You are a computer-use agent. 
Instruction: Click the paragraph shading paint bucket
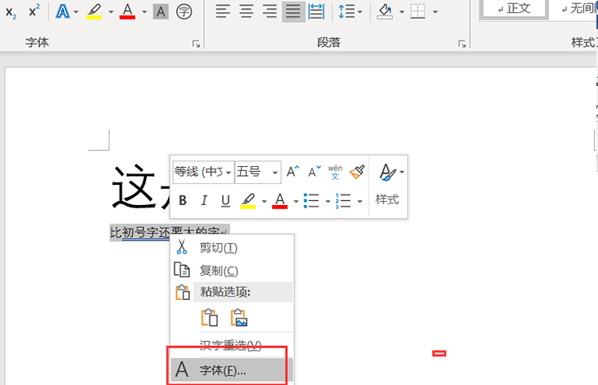385,12
